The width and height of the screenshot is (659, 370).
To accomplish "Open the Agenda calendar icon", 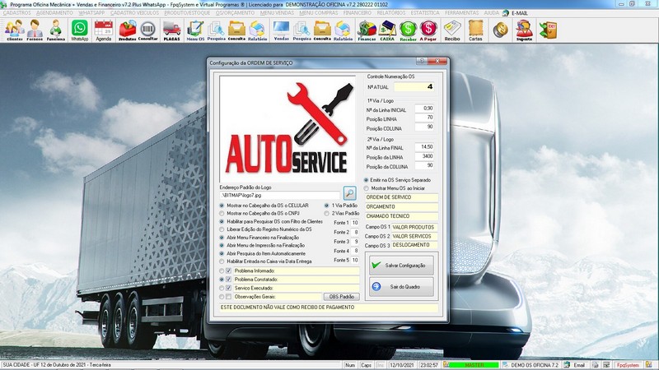I will coord(103,31).
